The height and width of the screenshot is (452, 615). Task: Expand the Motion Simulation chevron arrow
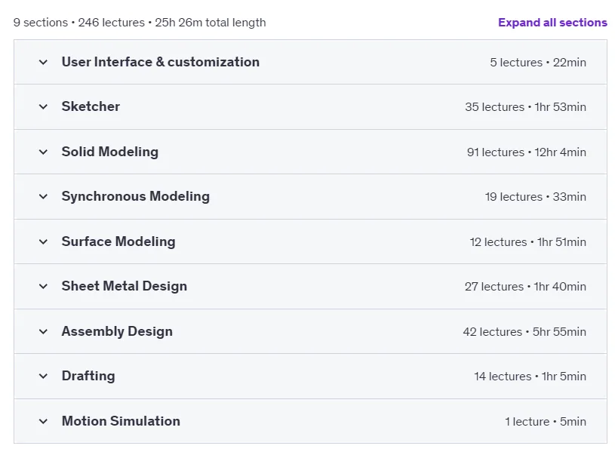pyautogui.click(x=43, y=421)
